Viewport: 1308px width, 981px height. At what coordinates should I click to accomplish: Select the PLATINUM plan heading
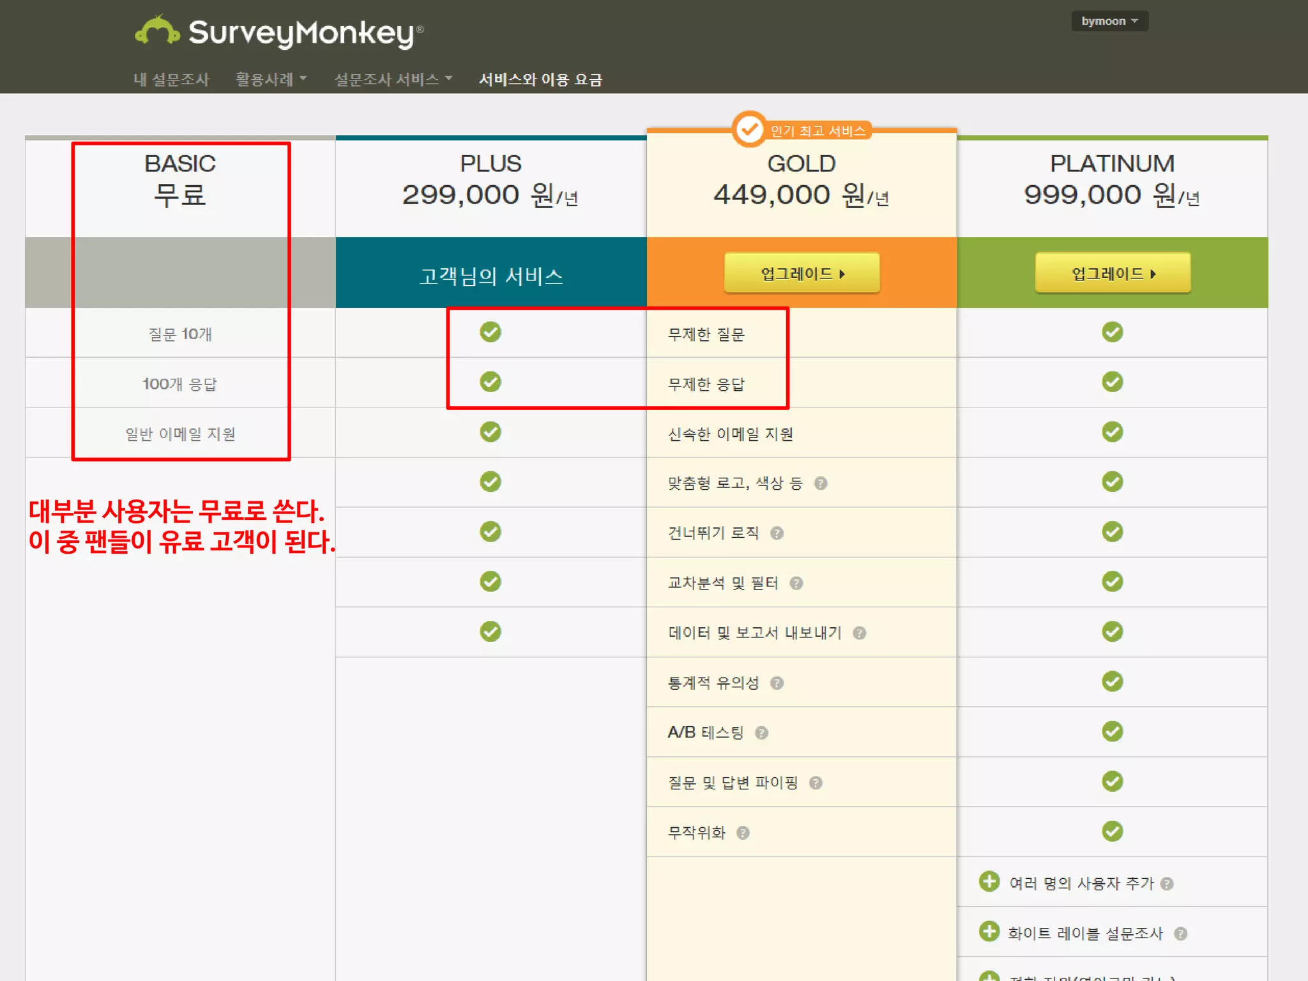point(1113,163)
